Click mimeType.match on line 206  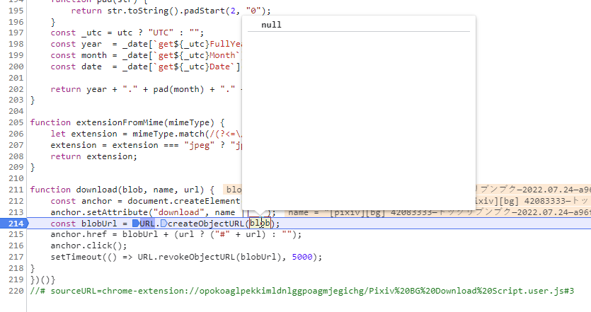[168, 134]
